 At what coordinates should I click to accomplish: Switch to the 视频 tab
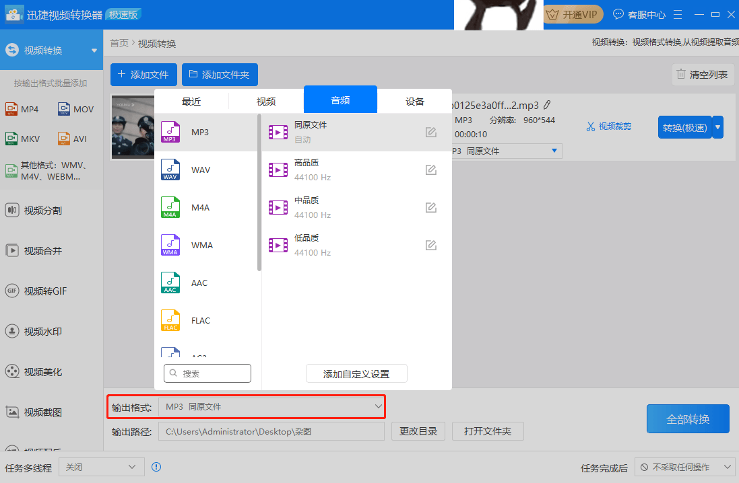pyautogui.click(x=266, y=102)
